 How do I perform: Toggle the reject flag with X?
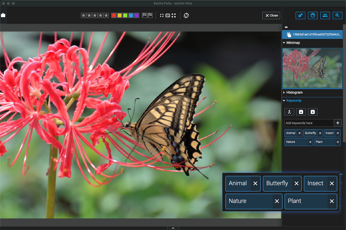point(145,16)
